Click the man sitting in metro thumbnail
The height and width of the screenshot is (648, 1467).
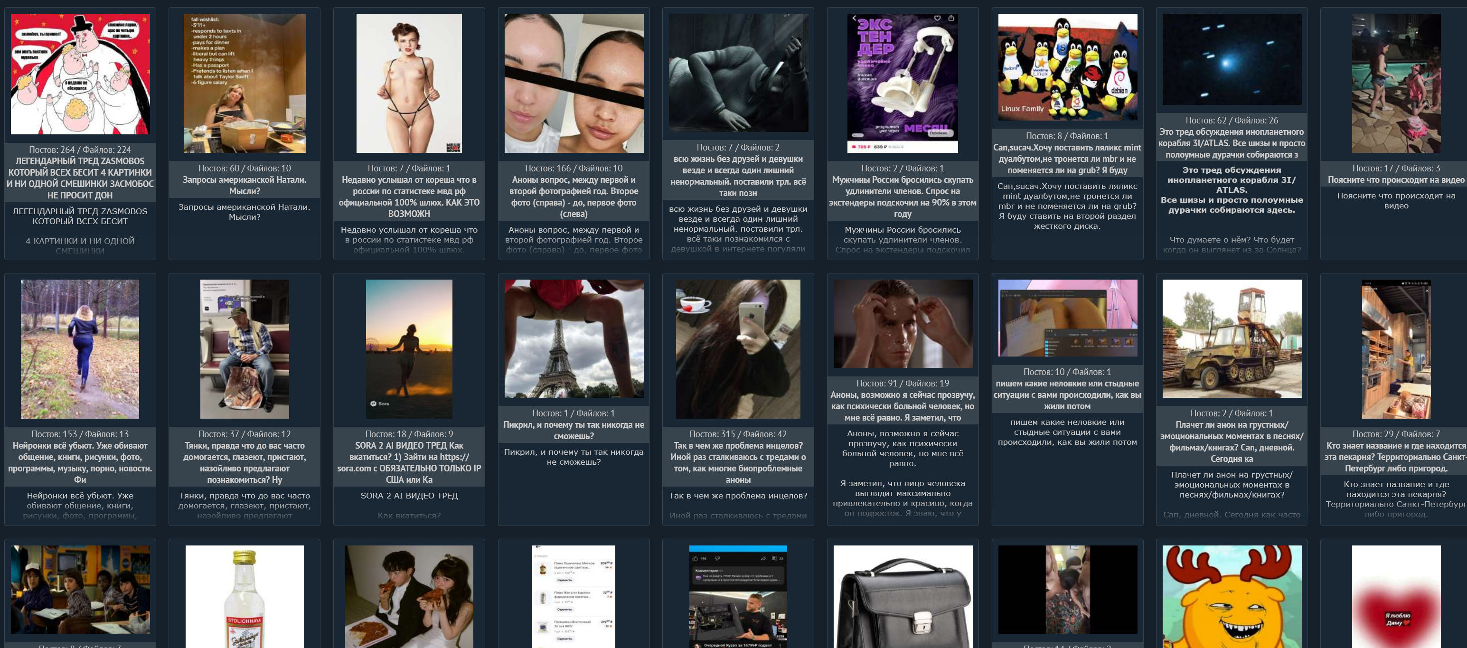pos(244,348)
